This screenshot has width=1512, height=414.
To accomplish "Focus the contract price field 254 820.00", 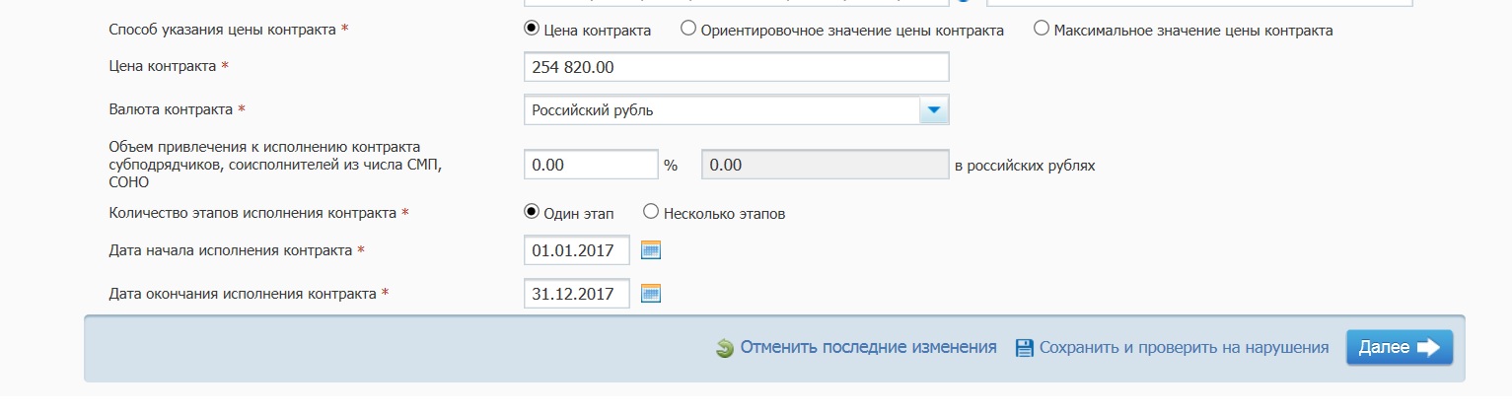I will click(x=736, y=67).
